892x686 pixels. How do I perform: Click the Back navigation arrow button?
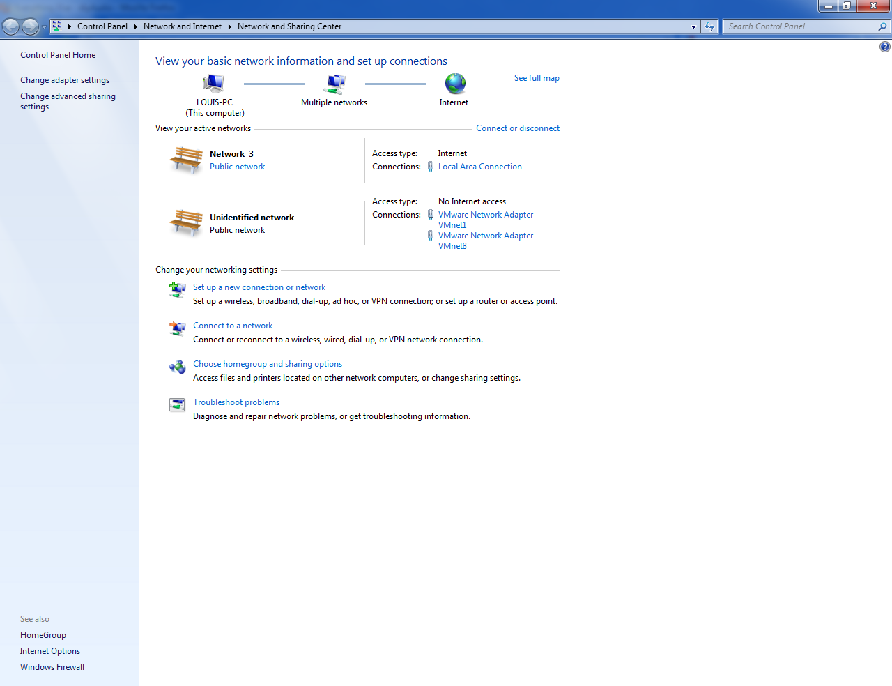click(x=11, y=26)
